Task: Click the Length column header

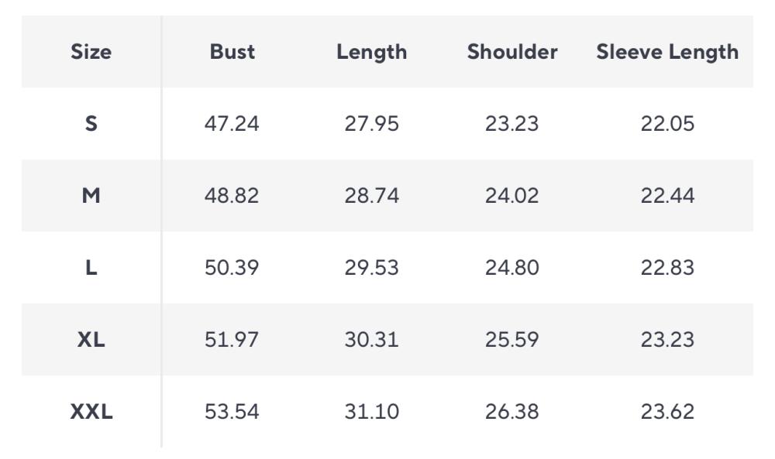Action: (x=372, y=52)
